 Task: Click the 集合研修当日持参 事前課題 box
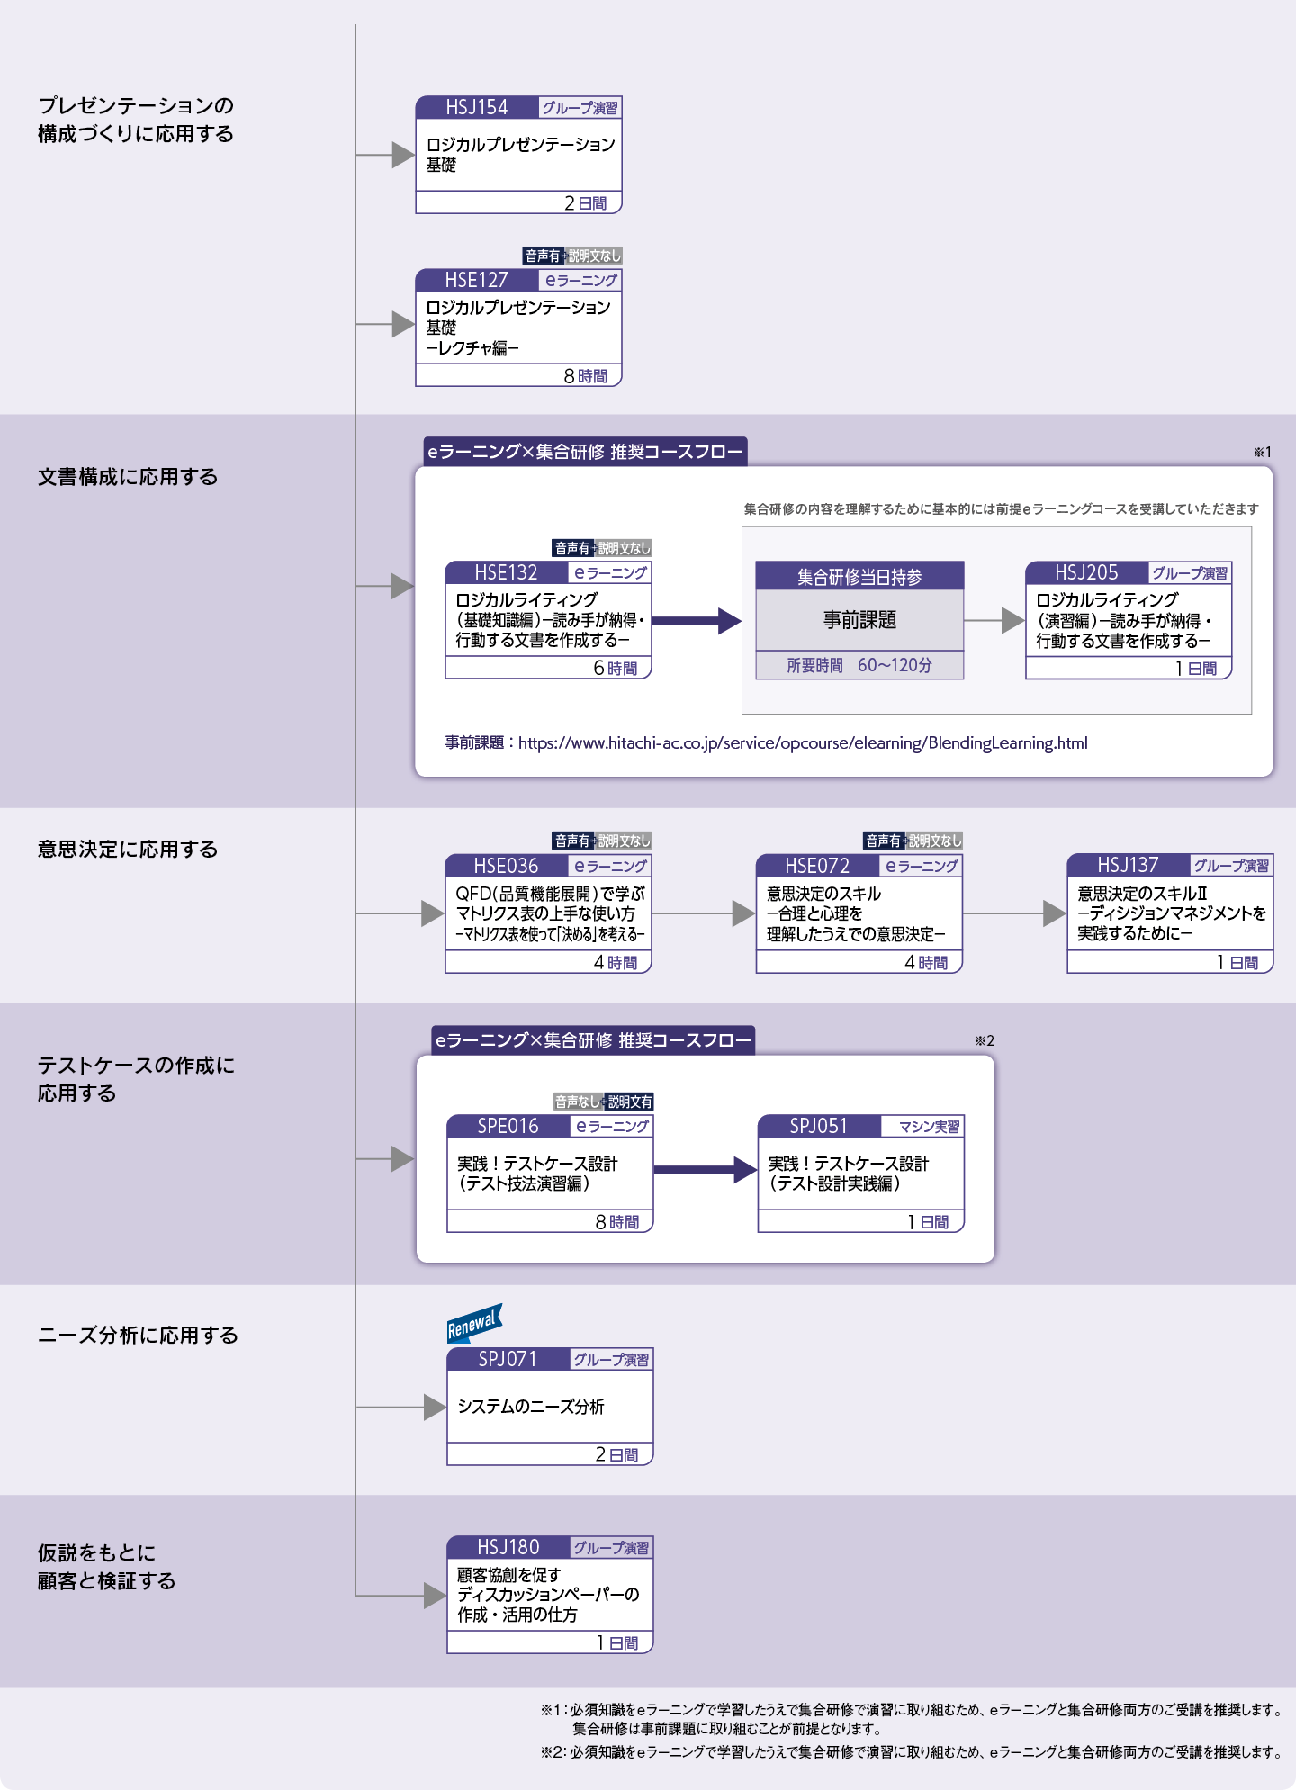pos(859,620)
